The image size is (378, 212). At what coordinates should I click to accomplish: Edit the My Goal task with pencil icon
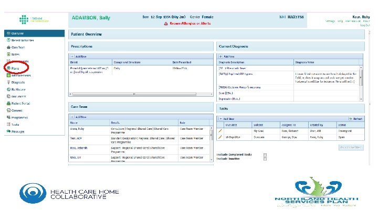220,131
